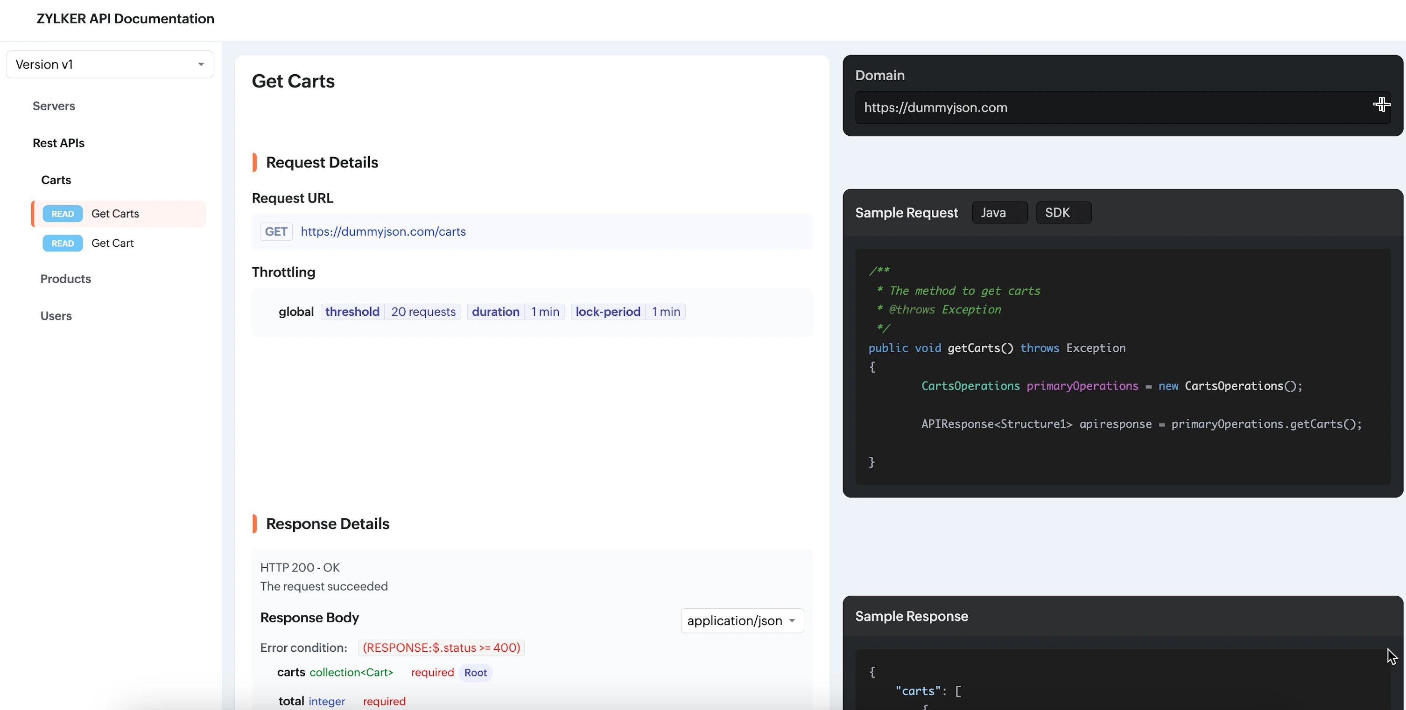The image size is (1406, 710).
Task: Open the https://dummyjson.com/carts request URL
Action: click(x=383, y=232)
